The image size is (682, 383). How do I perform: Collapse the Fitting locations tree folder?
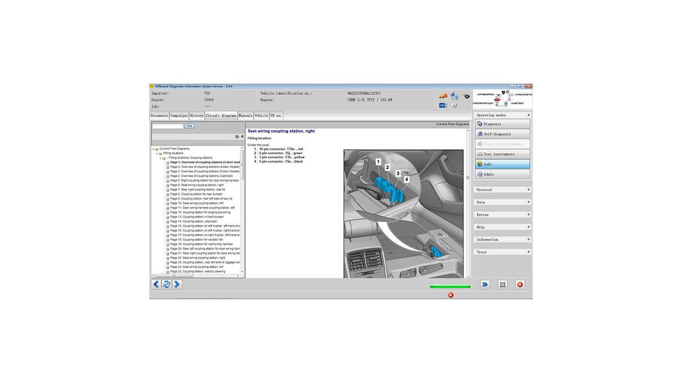[157, 153]
